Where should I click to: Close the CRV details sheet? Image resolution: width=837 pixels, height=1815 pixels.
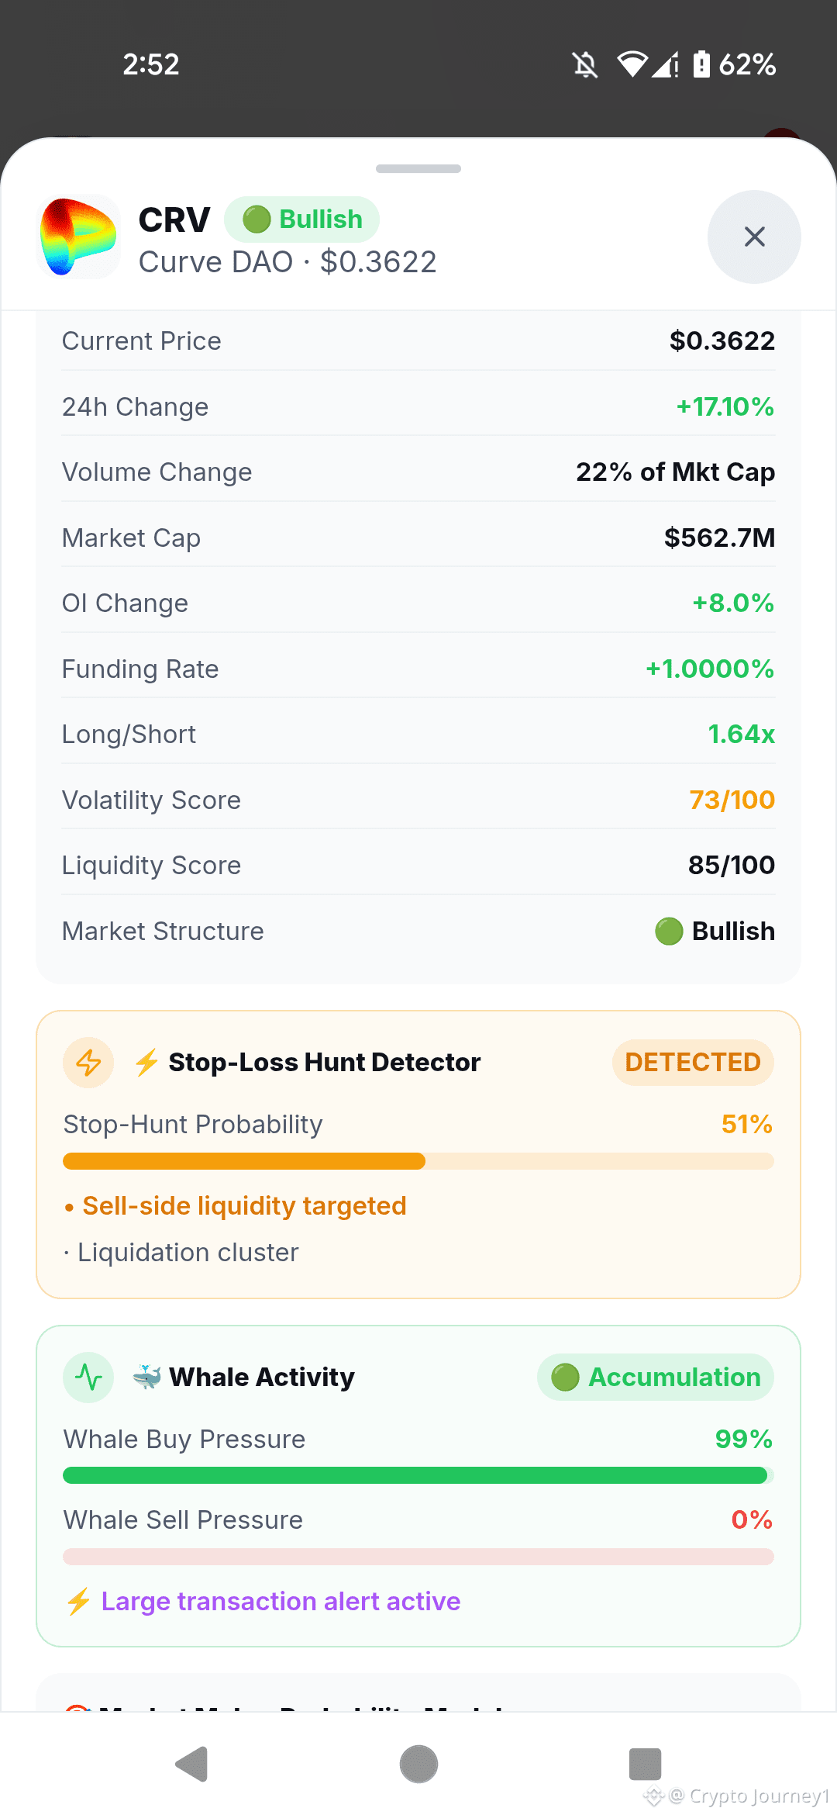(x=754, y=237)
